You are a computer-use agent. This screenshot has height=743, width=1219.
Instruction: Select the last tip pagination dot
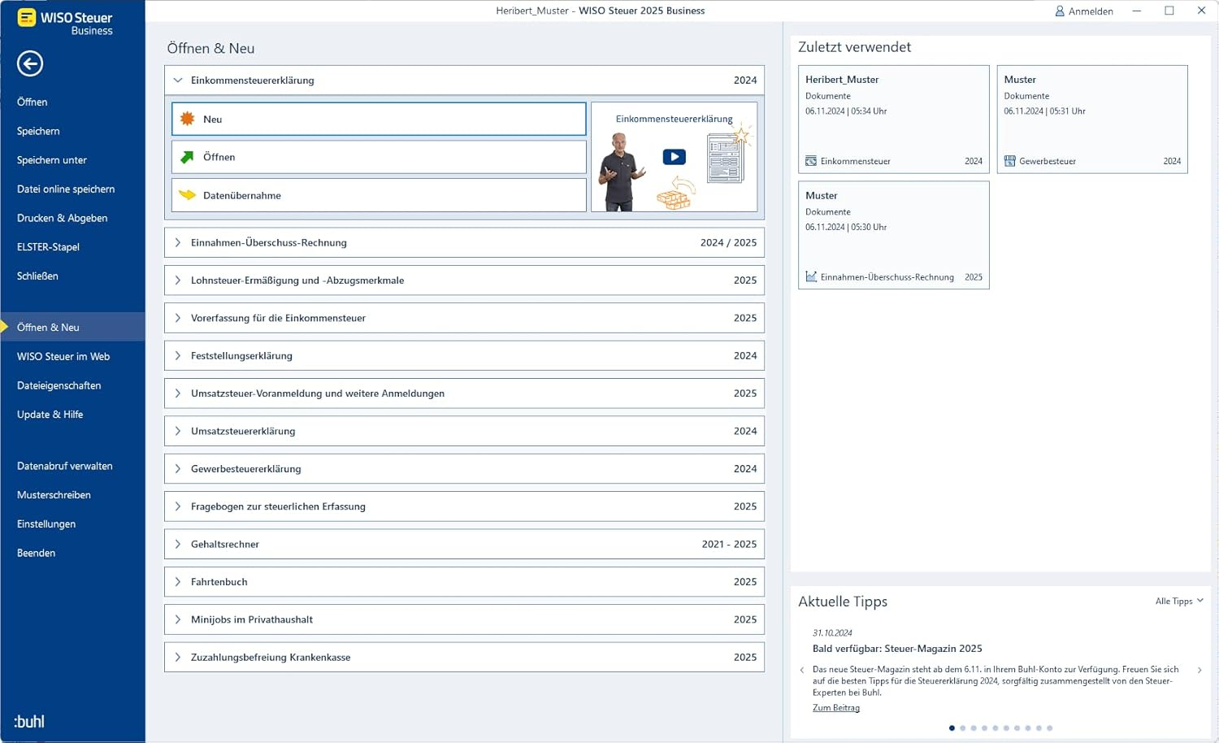point(1049,728)
